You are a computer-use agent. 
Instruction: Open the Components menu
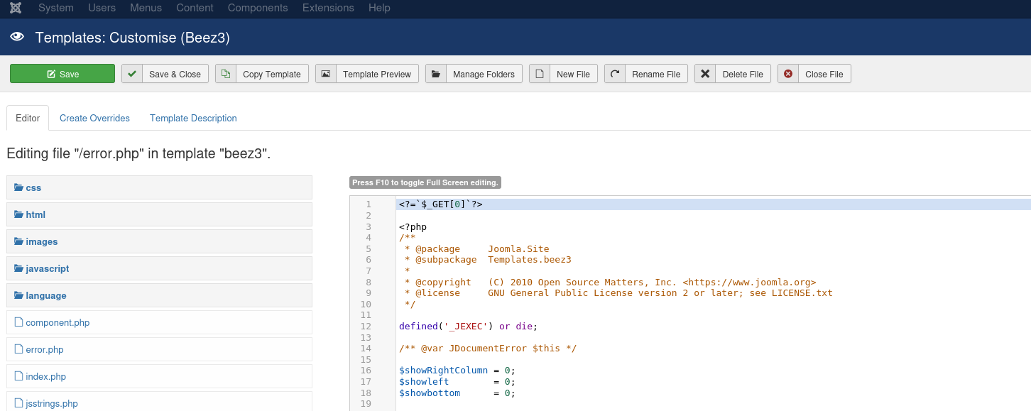pyautogui.click(x=258, y=8)
